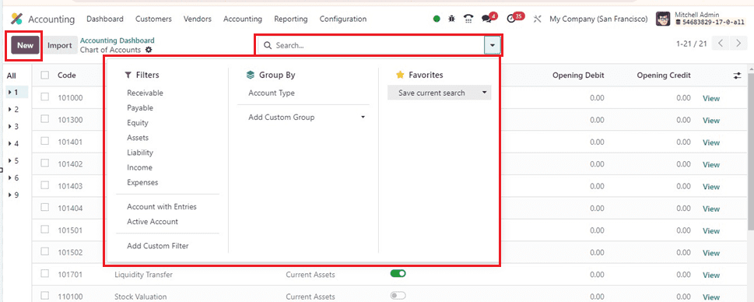The width and height of the screenshot is (754, 302).
Task: Open the Reporting menu
Action: 291,19
